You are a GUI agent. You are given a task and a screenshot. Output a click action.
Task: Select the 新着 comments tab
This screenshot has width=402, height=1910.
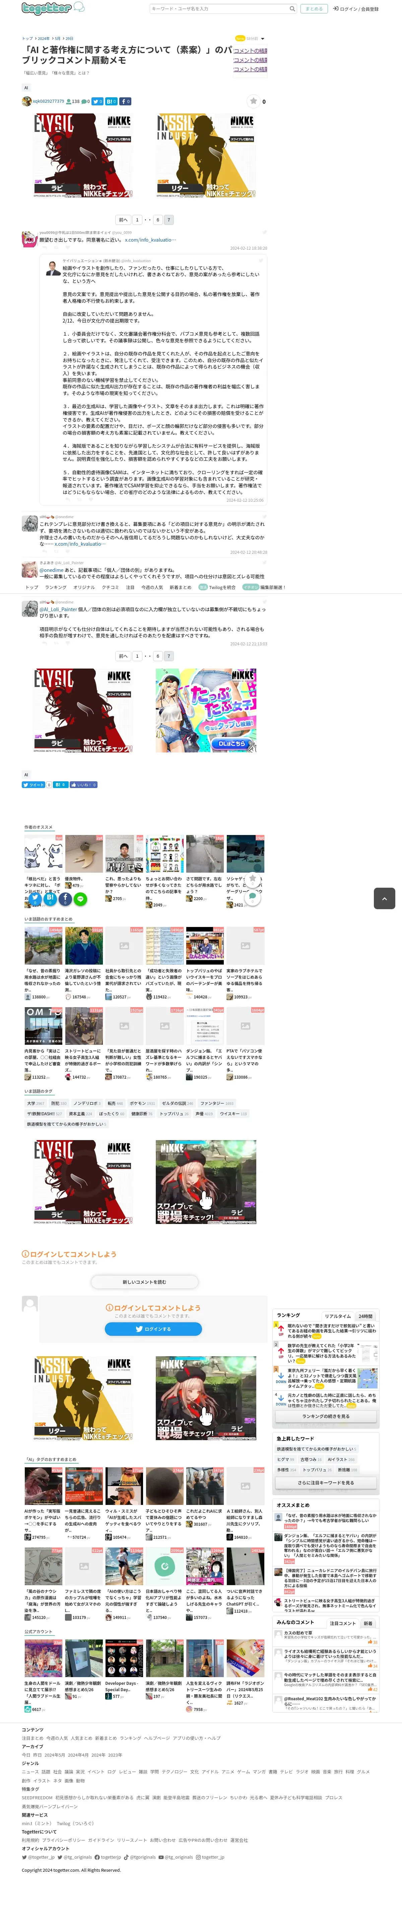click(x=368, y=1623)
